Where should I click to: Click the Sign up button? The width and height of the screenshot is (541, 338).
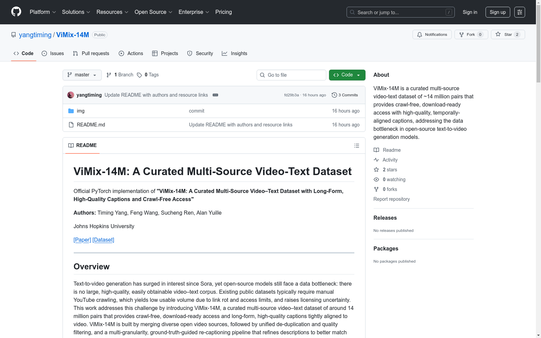(498, 12)
